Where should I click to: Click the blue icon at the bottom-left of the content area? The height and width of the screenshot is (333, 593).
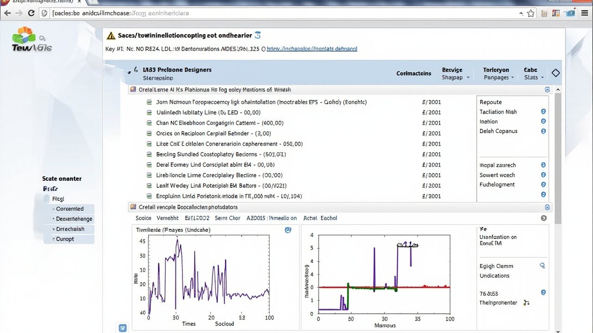point(123,328)
